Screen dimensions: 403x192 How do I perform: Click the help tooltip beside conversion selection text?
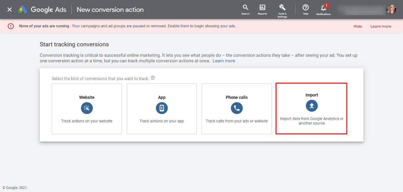click(153, 77)
